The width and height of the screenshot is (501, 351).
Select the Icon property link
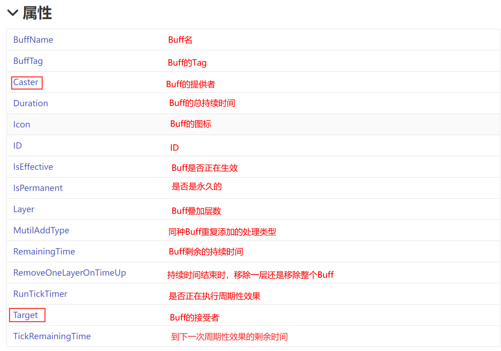pyautogui.click(x=22, y=125)
